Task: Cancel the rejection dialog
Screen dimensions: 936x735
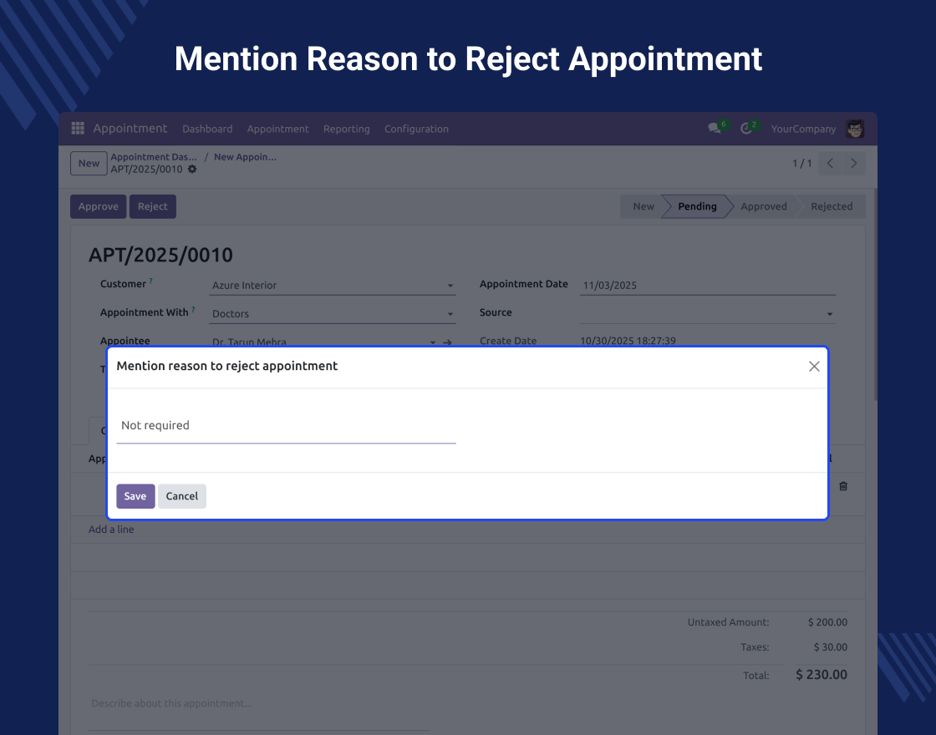Action: pyautogui.click(x=182, y=496)
